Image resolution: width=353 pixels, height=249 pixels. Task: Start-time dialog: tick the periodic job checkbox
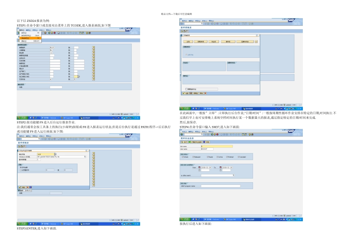click(186, 89)
